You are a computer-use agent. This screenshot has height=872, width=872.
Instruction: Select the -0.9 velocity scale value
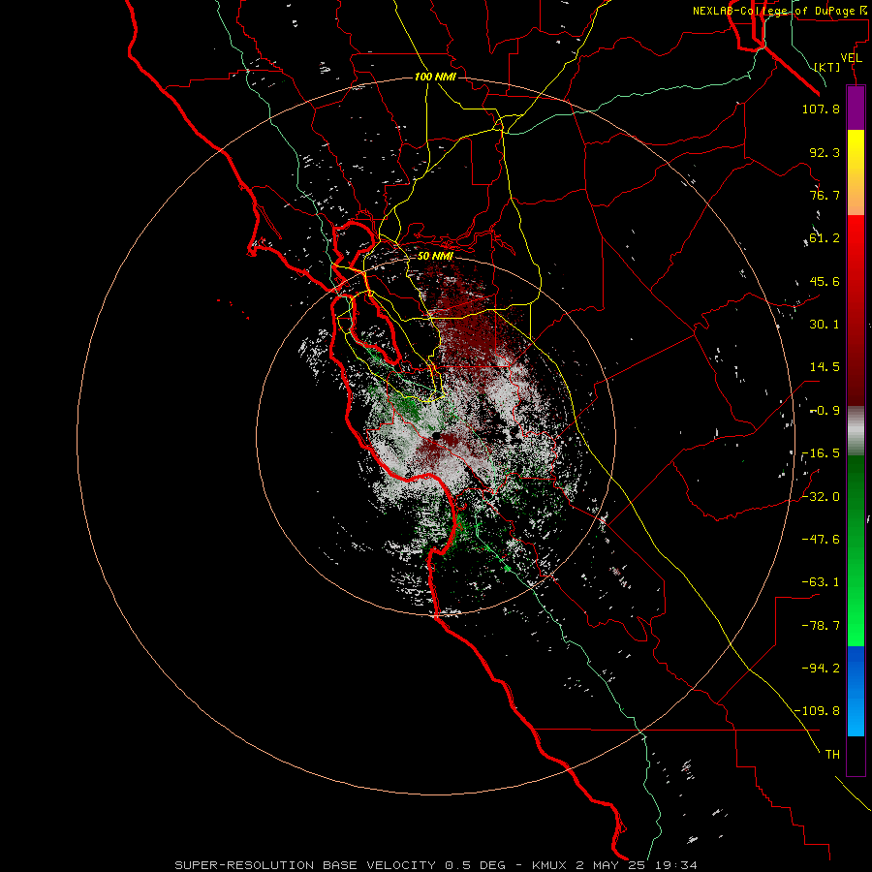[x=825, y=411]
